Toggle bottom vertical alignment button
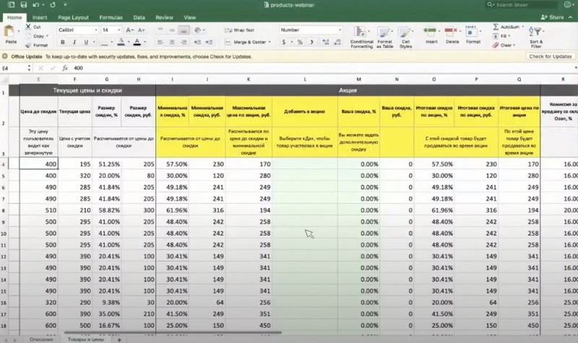 pyautogui.click(x=184, y=30)
